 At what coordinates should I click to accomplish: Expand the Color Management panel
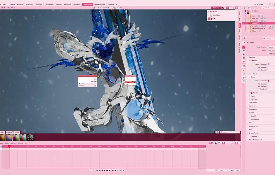(x=255, y=140)
